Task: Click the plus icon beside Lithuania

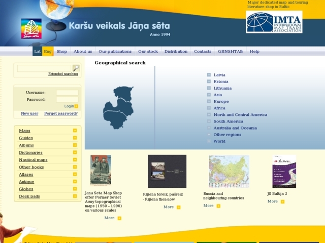Action: (209, 88)
